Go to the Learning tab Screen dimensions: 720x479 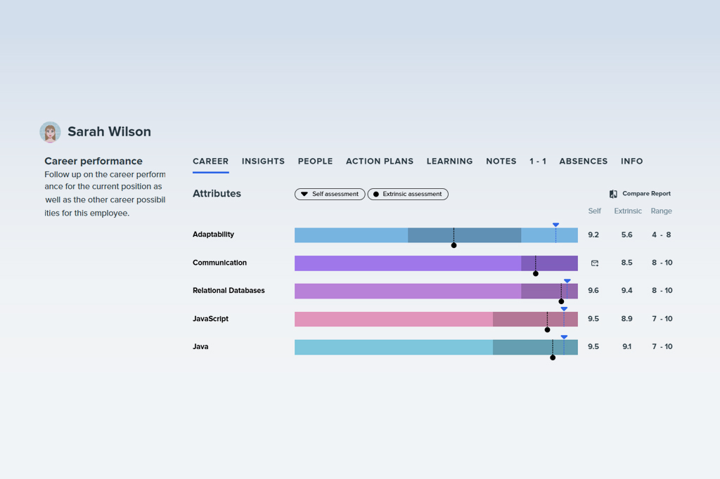coord(449,162)
